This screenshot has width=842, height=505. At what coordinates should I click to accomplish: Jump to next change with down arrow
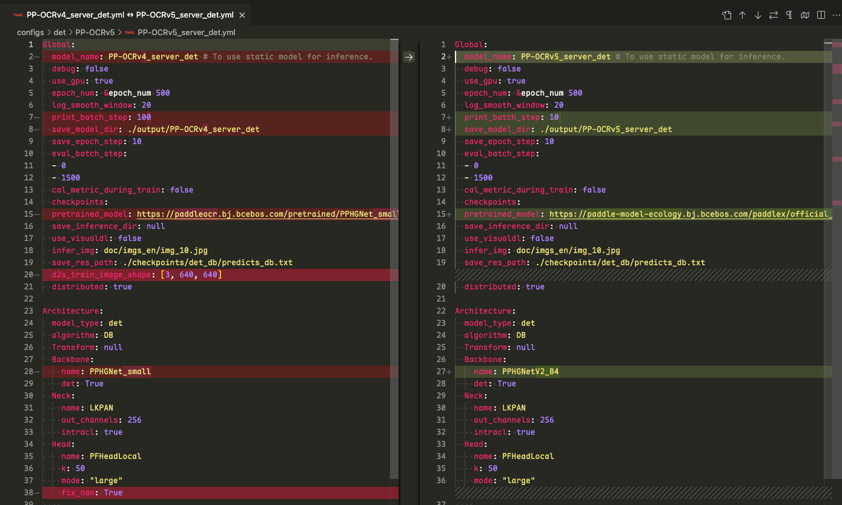click(x=758, y=15)
